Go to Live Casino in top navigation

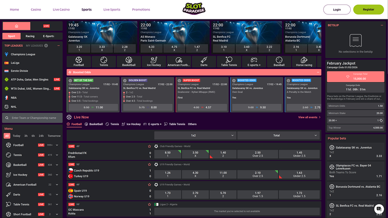61,9
